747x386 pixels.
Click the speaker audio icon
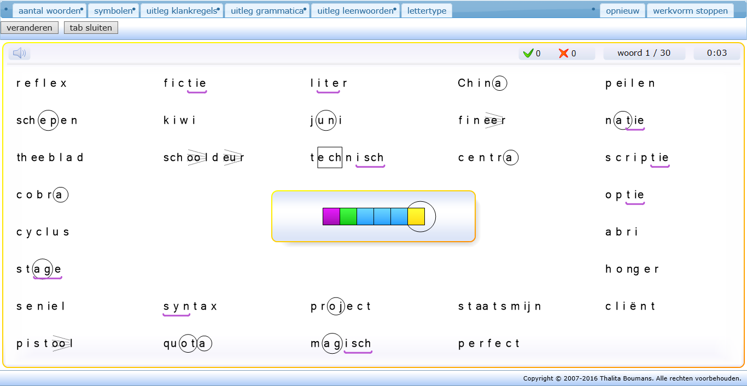[x=20, y=53]
